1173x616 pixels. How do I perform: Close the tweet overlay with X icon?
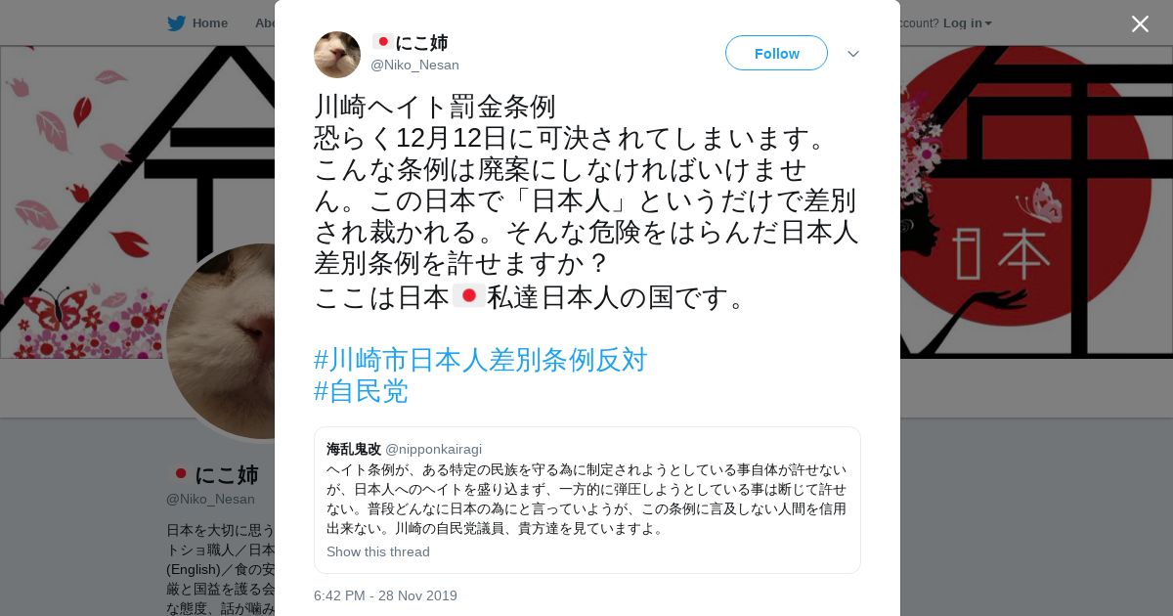(1140, 23)
